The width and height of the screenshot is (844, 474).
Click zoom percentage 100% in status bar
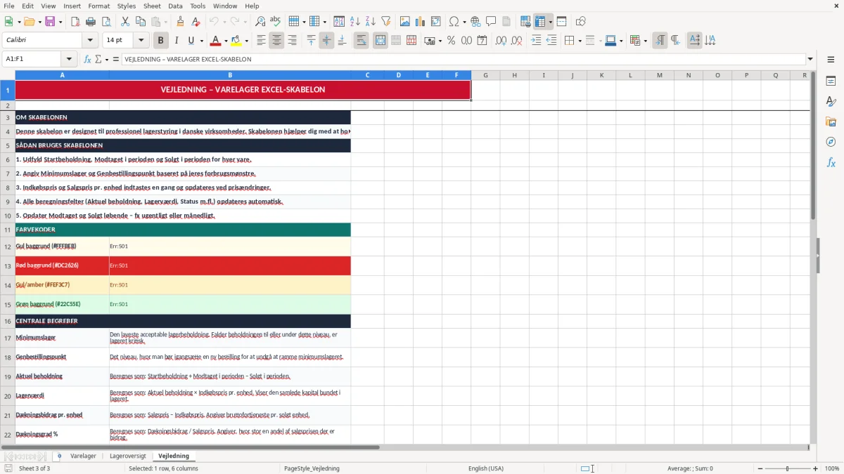(x=832, y=468)
